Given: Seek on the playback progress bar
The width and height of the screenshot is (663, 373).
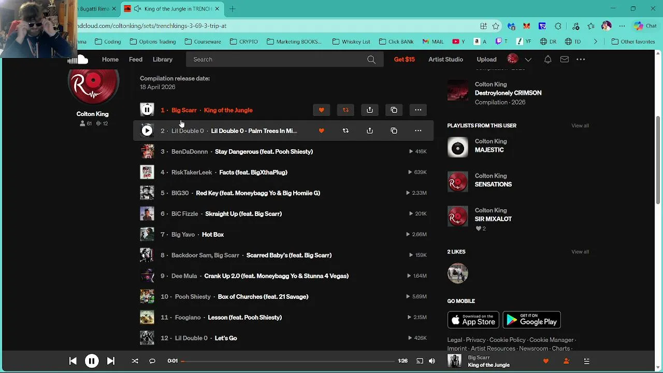Looking at the screenshot, I should coord(288,361).
